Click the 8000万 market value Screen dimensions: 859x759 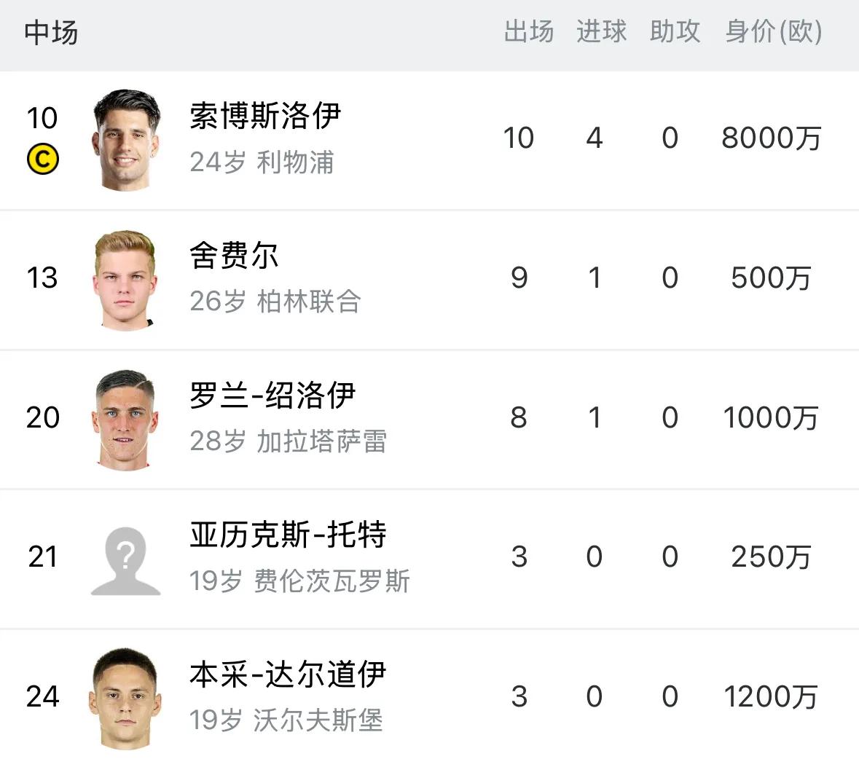pos(772,138)
